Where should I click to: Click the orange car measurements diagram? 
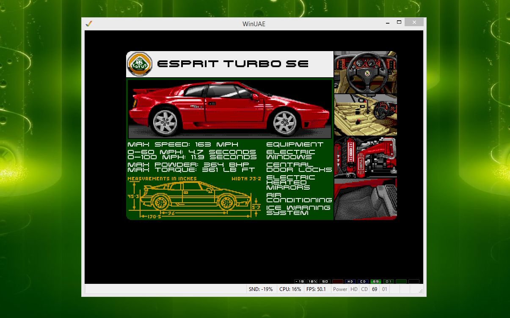pos(195,200)
